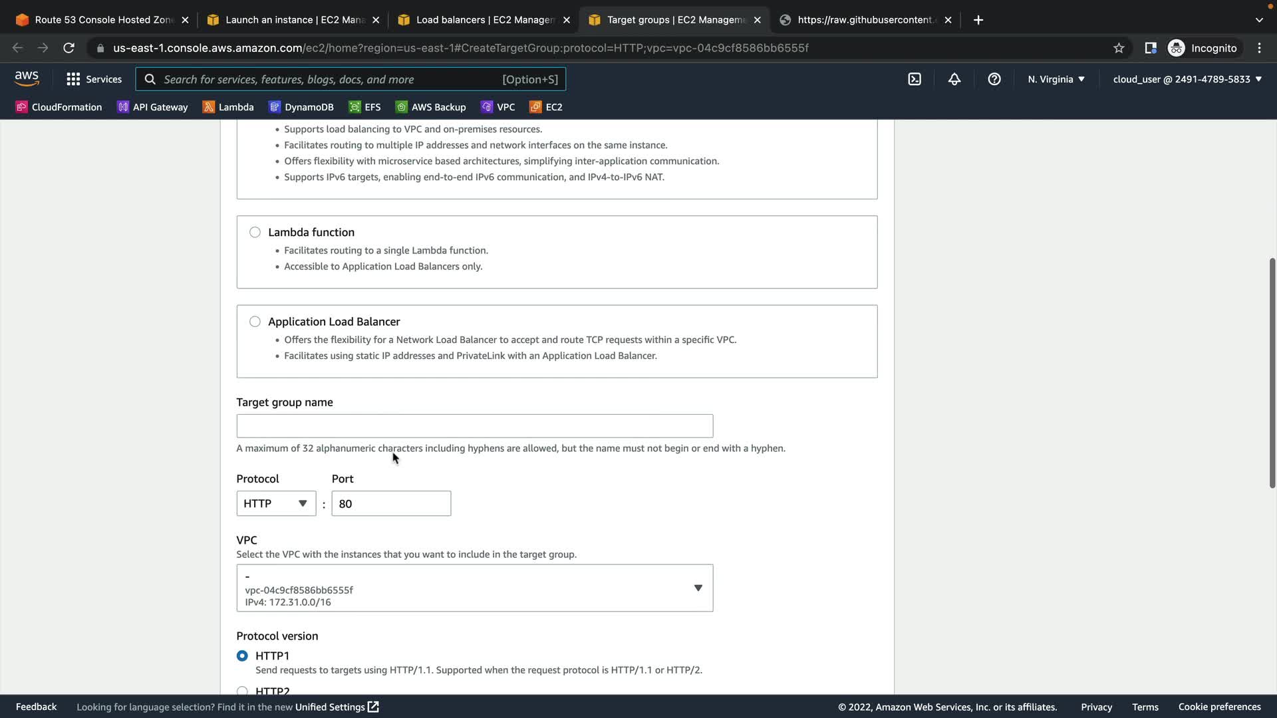Open the DynamoDB shortcut in favorites bar
The image size is (1277, 718).
pos(301,107)
